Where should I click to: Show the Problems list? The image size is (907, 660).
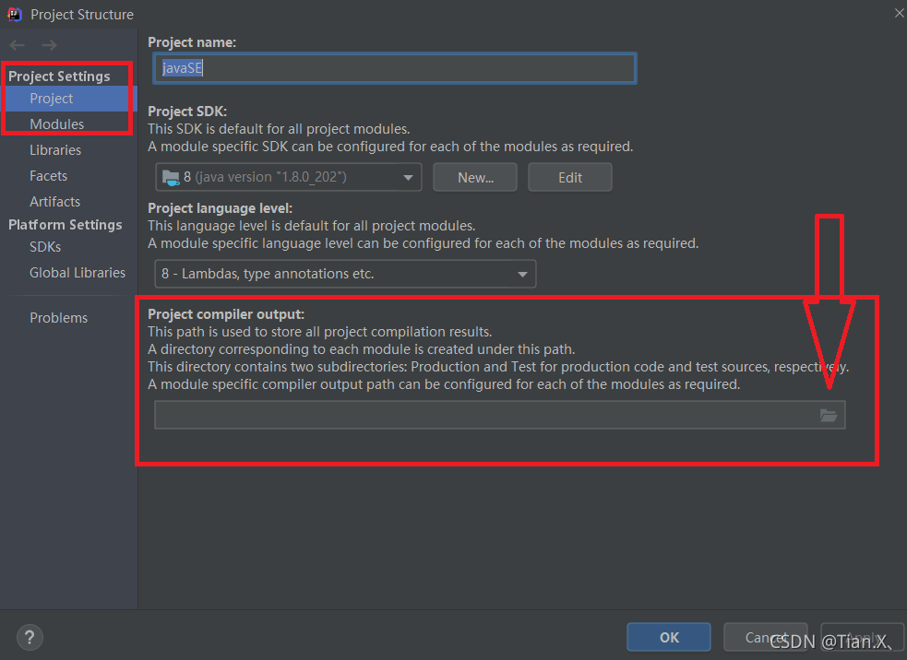[58, 318]
